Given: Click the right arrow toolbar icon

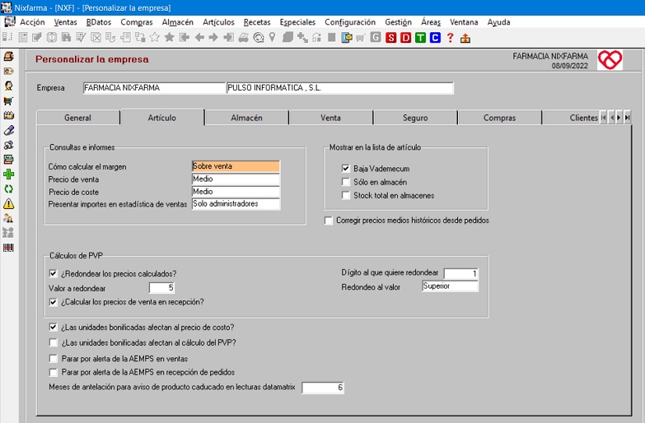Looking at the screenshot, I should click(213, 38).
